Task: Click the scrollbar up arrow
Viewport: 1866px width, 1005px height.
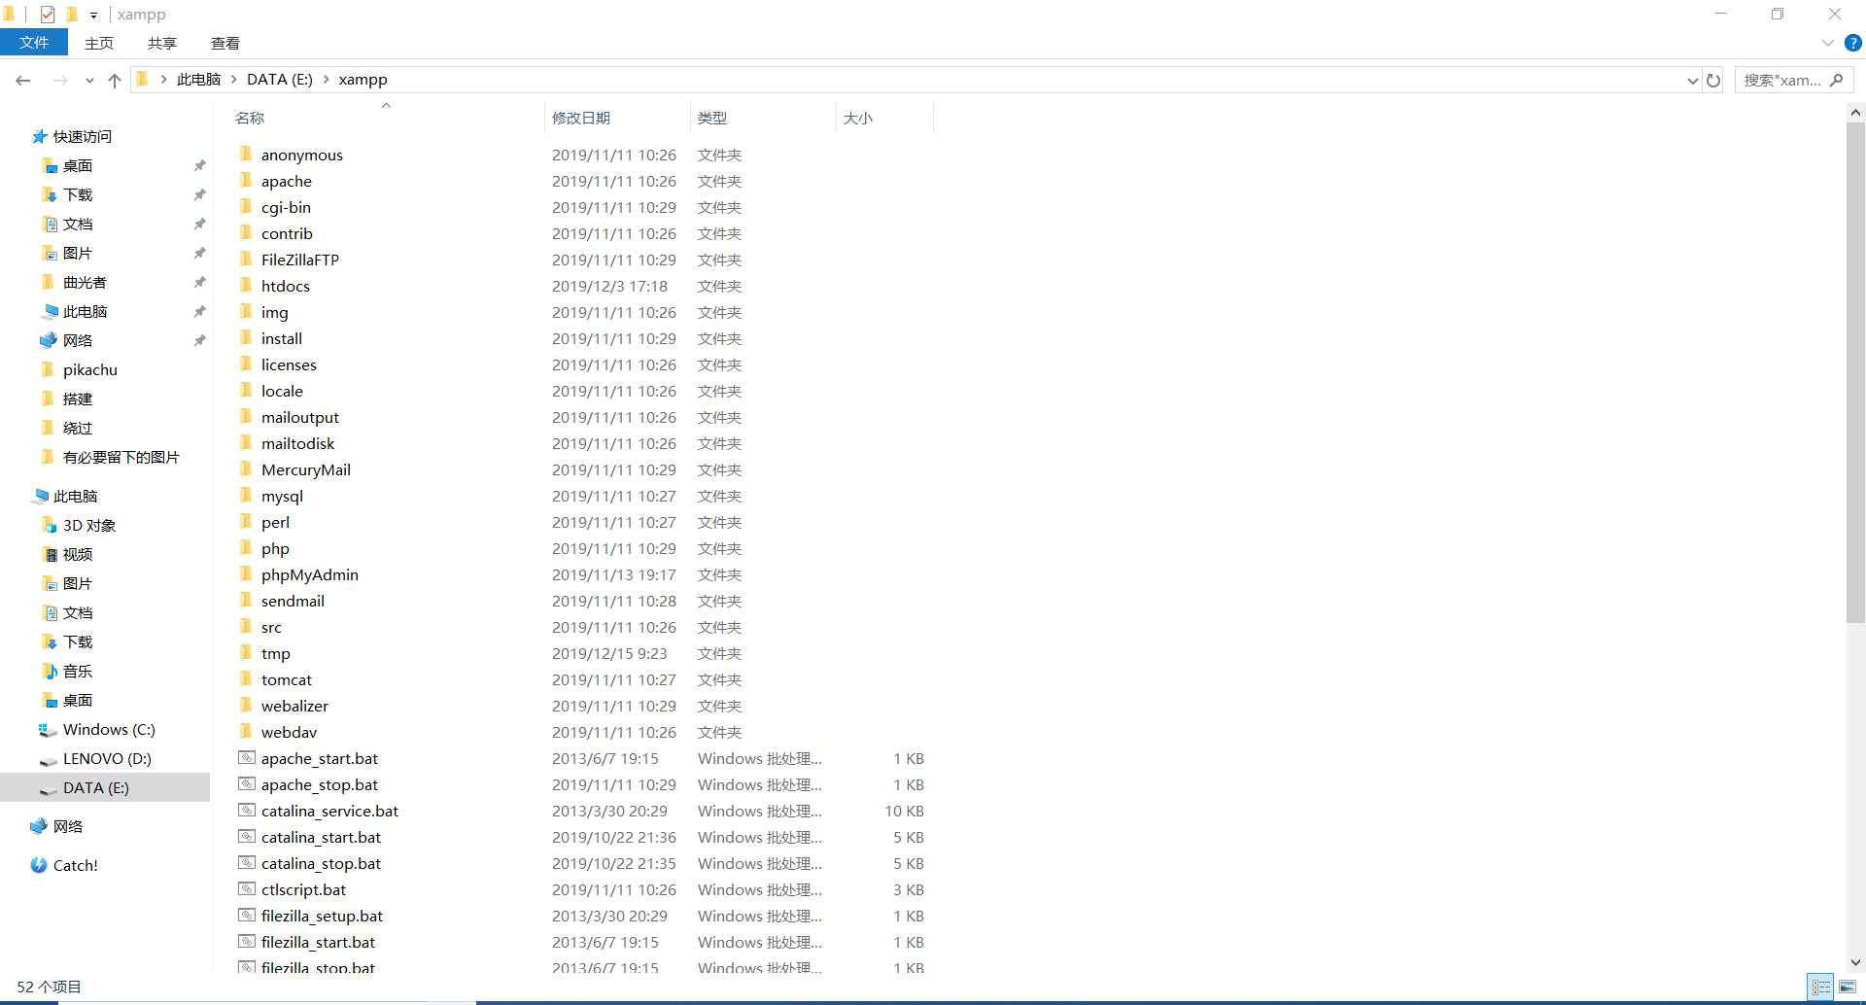Action: pyautogui.click(x=1855, y=113)
